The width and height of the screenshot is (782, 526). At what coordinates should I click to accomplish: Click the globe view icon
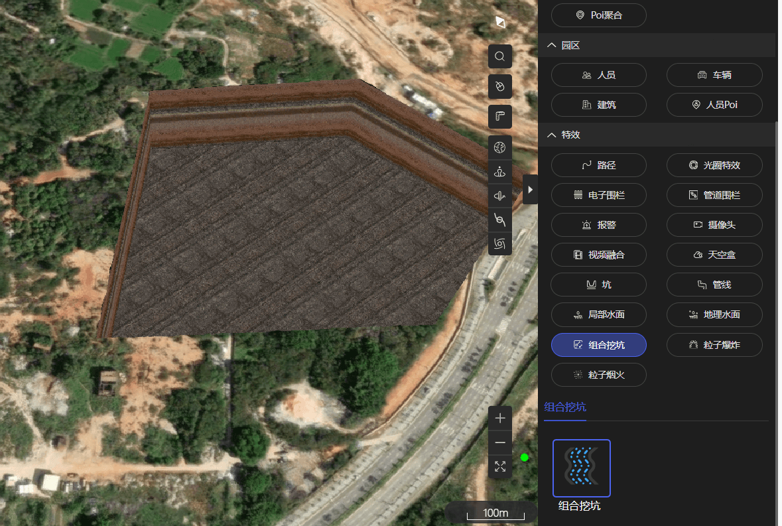[x=499, y=147]
